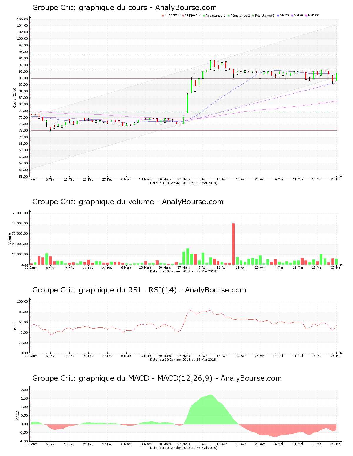
Task: Click the 2.00 value on MACD axis
Action: [24, 390]
